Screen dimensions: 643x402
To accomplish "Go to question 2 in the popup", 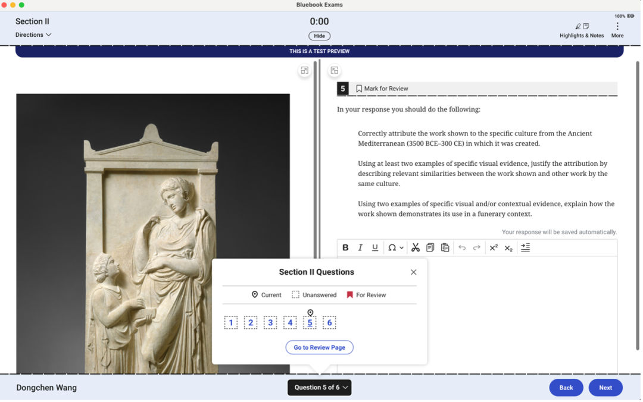I will [251, 322].
